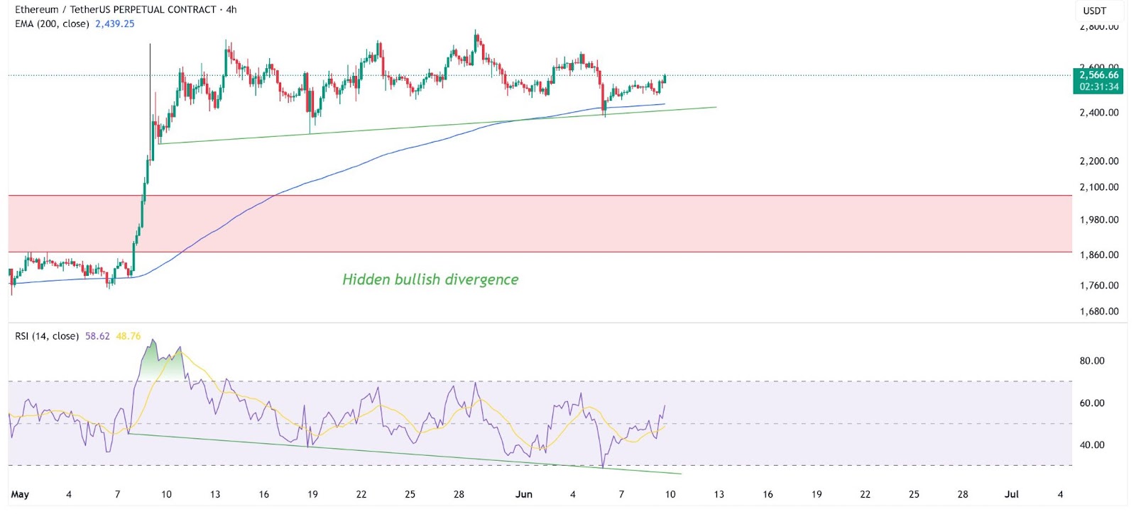Select the Hidden bullish divergence text annotation
The image size is (1136, 514).
430,279
